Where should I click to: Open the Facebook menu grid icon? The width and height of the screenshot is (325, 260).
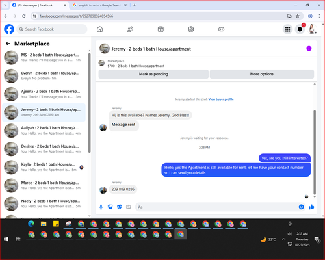point(287,29)
